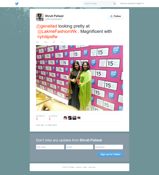159x175 pixels.
Task: Click the search magnifier icon
Action: 114,3
